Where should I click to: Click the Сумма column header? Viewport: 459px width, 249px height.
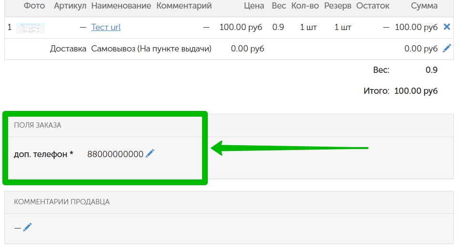tap(424, 6)
